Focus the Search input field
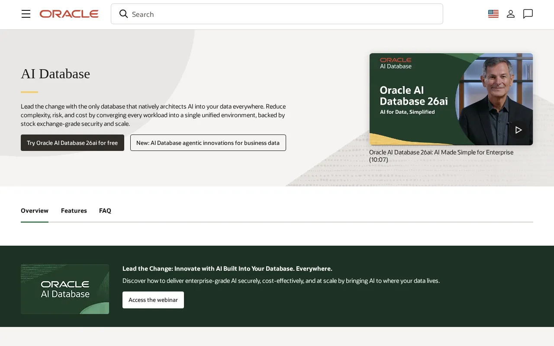554x346 pixels. (x=277, y=14)
